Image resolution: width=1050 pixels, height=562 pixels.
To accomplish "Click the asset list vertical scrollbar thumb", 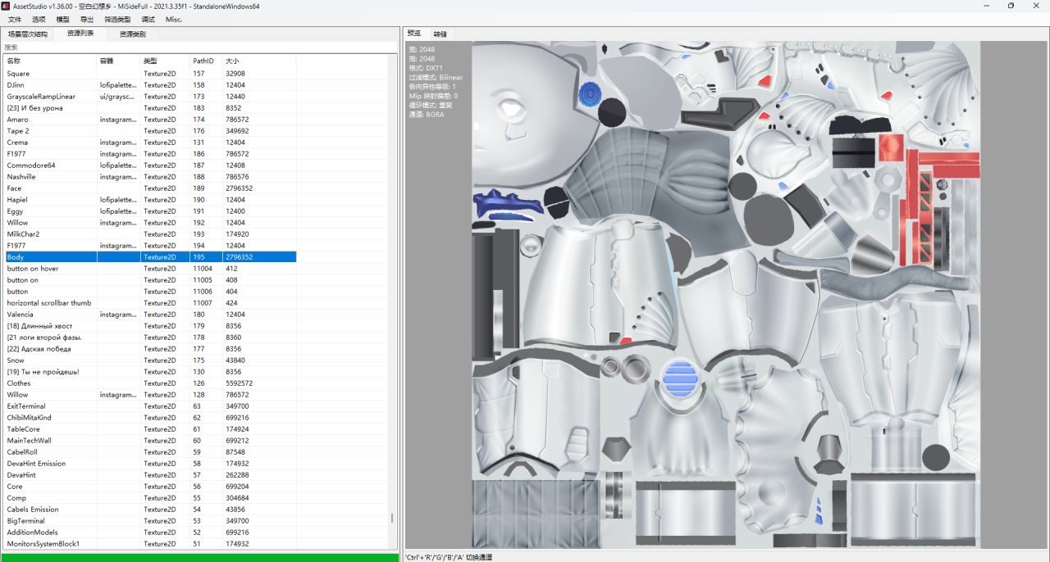I will click(392, 518).
